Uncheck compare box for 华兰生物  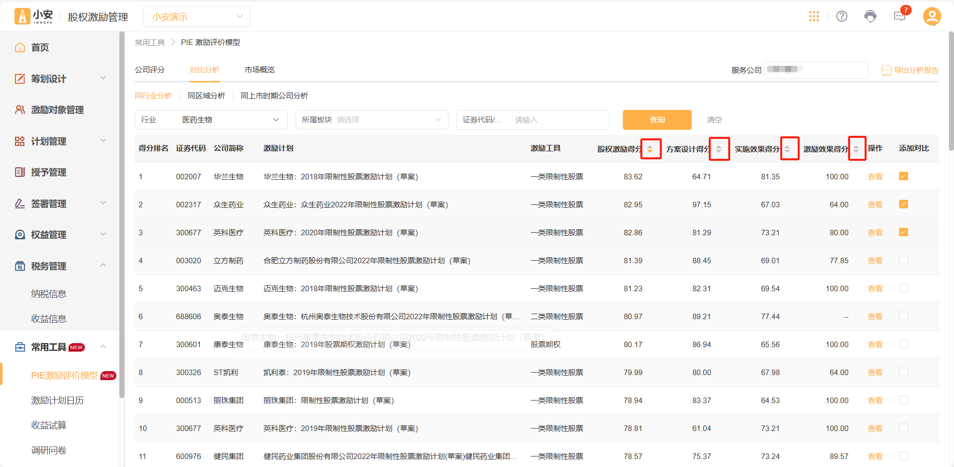pyautogui.click(x=904, y=176)
